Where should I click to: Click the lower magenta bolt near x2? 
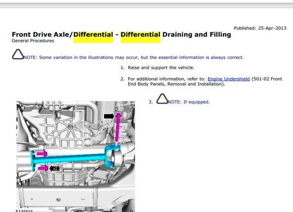[43, 168]
